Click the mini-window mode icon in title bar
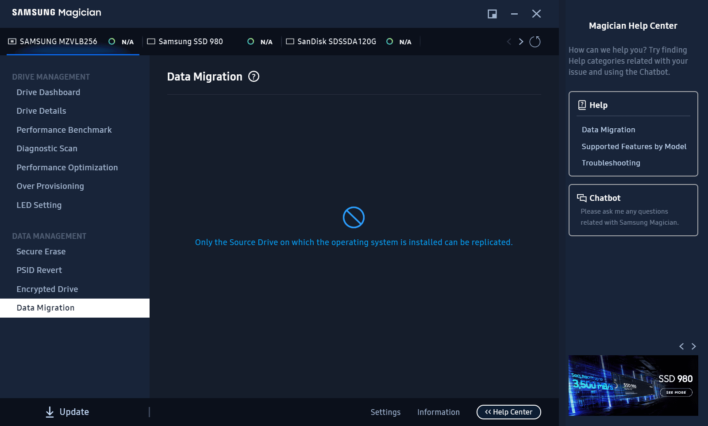 [x=492, y=14]
